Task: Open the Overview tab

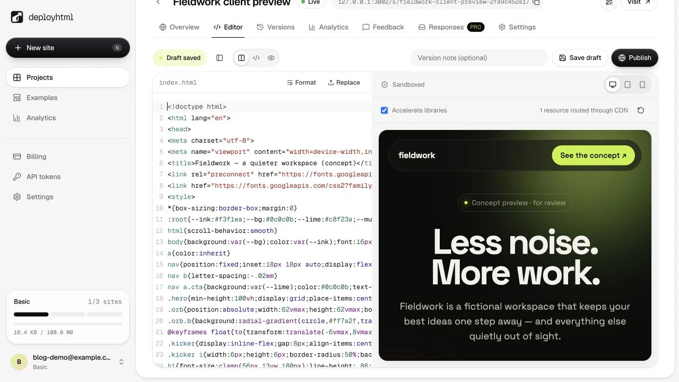Action: pos(179,27)
